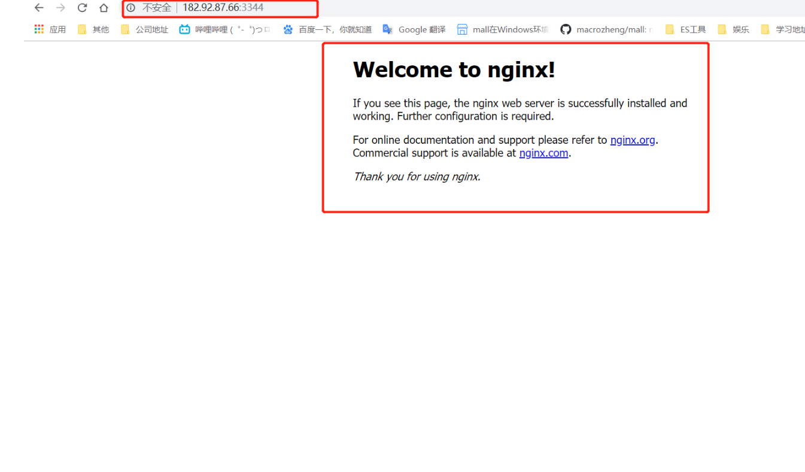Click the 不安全 label in address bar
805x472 pixels.
[x=156, y=8]
